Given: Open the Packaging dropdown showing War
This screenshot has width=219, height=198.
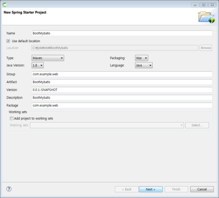Looking at the screenshot, I should click(142, 58).
